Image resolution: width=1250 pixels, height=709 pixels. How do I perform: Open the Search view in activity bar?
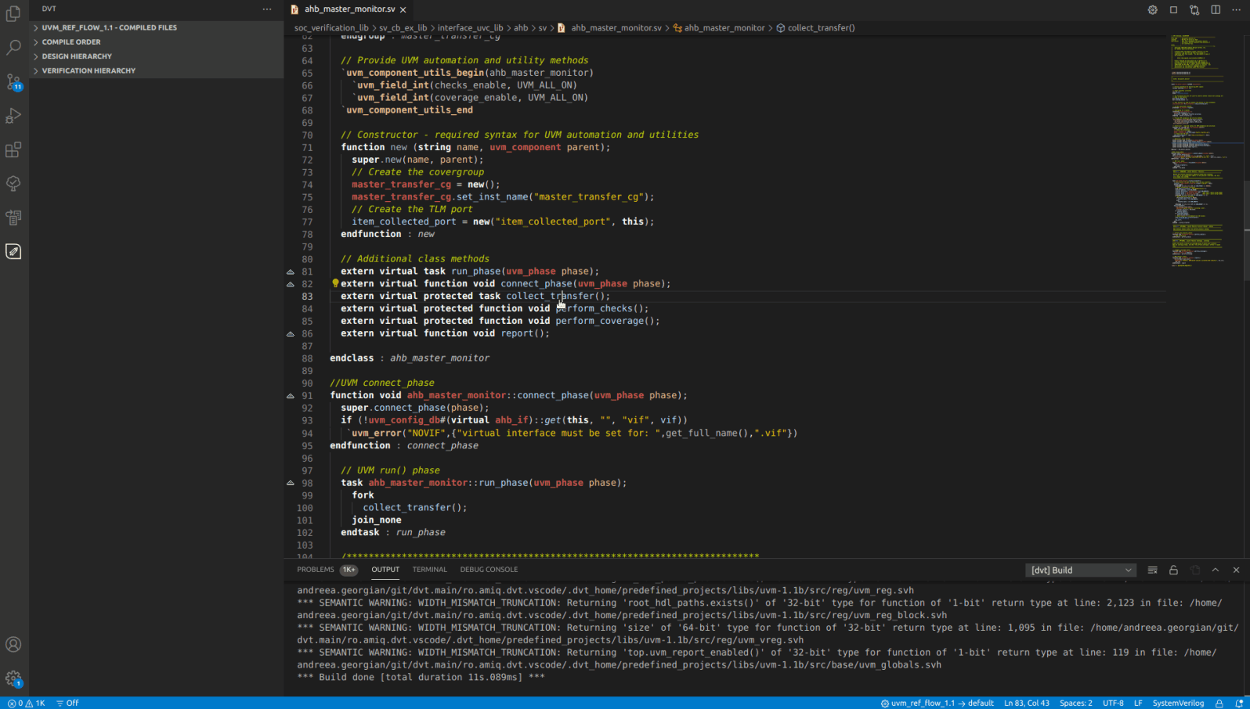(x=13, y=48)
